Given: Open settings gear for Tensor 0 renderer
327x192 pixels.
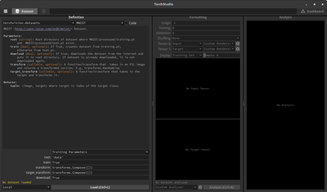Looking at the screenshot, I should click(237, 43).
